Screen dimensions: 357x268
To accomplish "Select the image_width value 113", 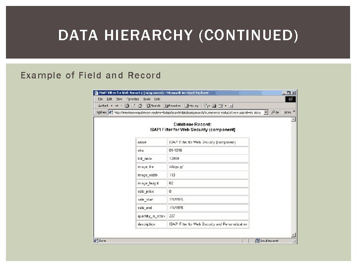I will coord(172,175).
